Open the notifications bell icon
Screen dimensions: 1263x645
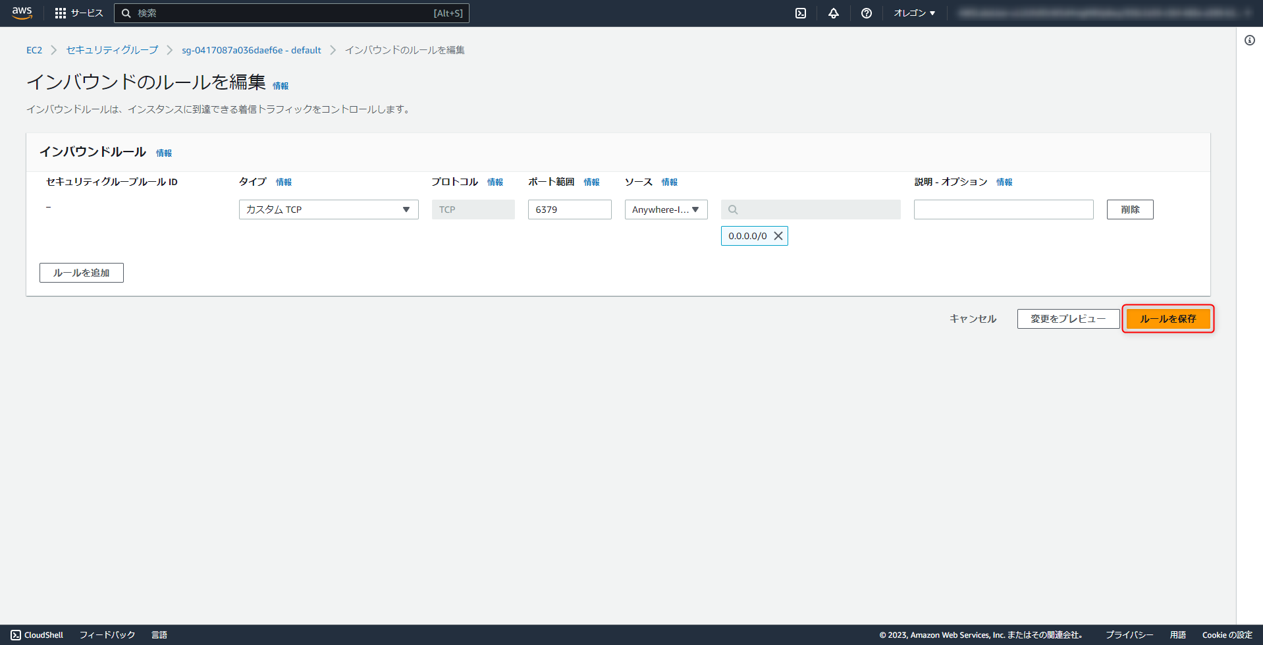(833, 13)
